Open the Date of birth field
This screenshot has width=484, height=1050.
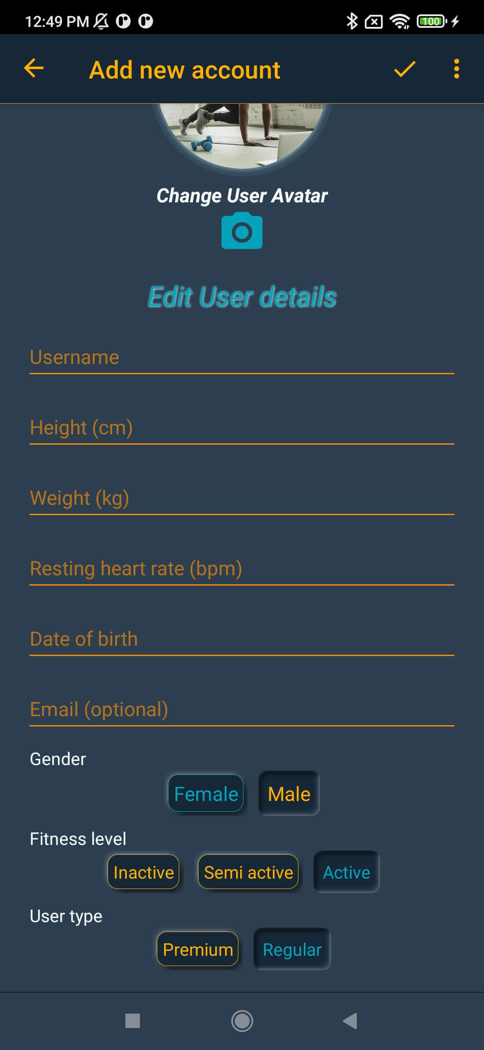pyautogui.click(x=242, y=639)
